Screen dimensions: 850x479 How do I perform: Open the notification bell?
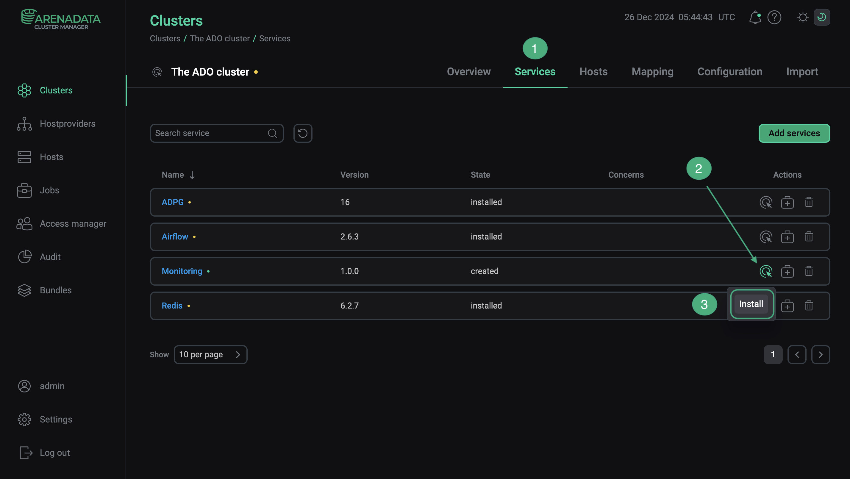pos(755,17)
